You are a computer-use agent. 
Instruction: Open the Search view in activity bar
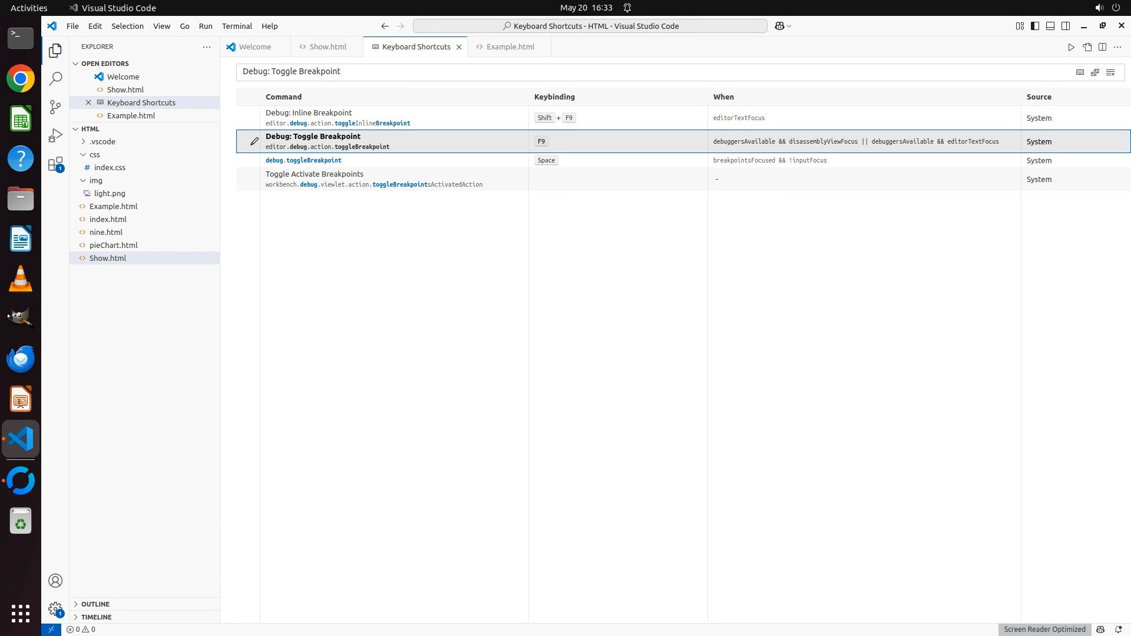(x=55, y=79)
